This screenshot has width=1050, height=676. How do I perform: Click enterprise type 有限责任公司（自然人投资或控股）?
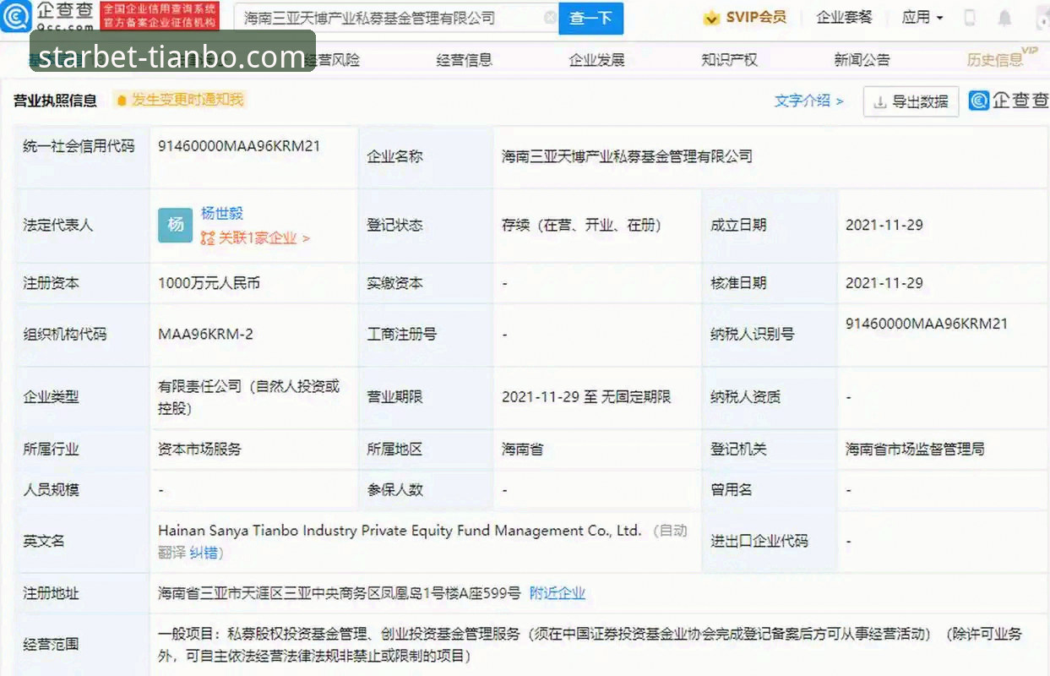[x=249, y=397]
